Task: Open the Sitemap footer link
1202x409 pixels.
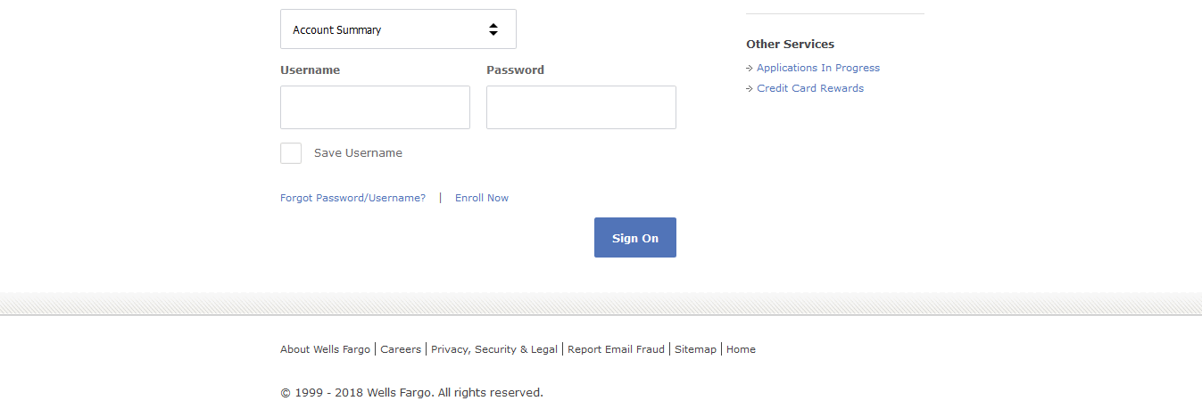Action: click(695, 349)
